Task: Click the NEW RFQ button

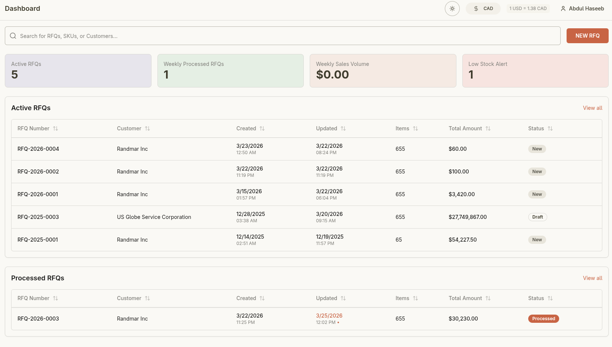Action: (x=587, y=36)
